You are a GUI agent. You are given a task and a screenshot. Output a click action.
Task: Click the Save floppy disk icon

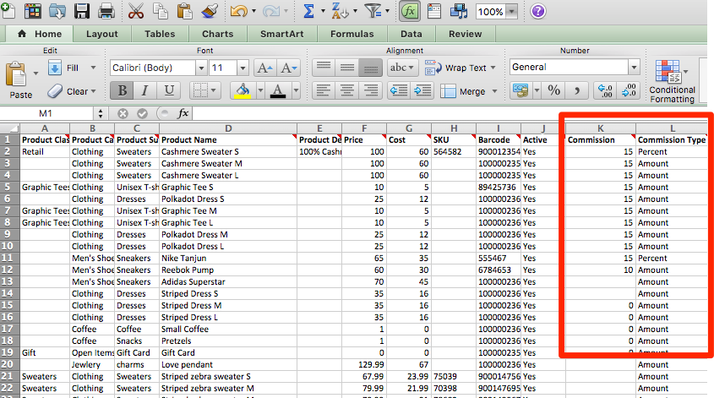click(83, 11)
